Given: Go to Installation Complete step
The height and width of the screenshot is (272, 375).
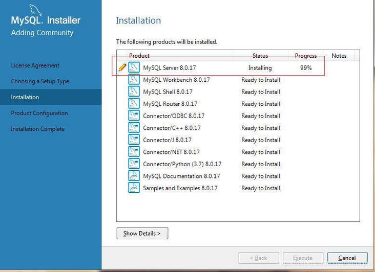Looking at the screenshot, I should 38,129.
